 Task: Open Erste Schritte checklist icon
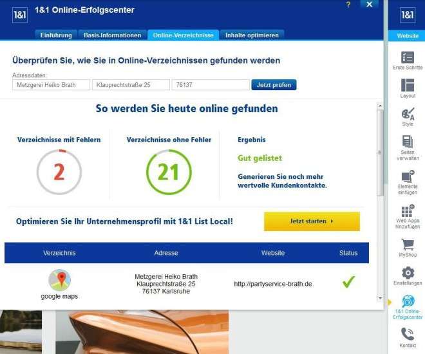(x=408, y=57)
